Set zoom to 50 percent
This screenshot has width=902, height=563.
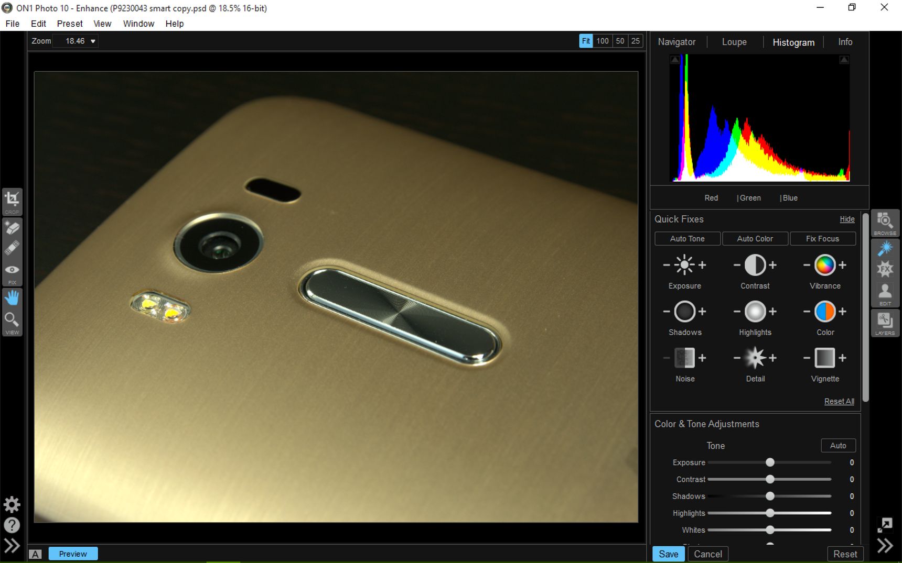click(620, 41)
